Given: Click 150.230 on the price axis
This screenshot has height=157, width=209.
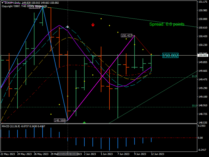Looking at the screenshot, I should [x=203, y=45].
